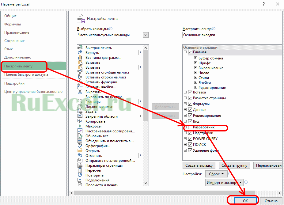The image size is (284, 205).
Task: Click the Borders (Границы) icon
Action: point(80,101)
